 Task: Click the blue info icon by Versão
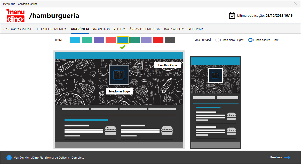[9, 158]
